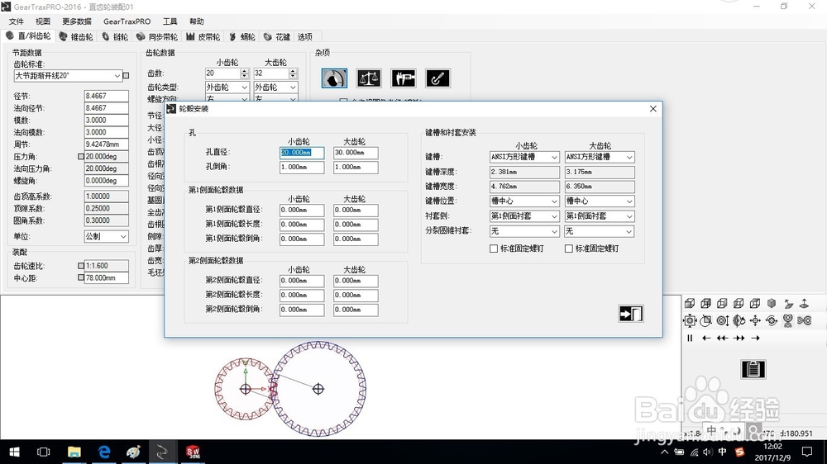Screen dimensions: 827x464
Task: Pause the gear animation
Action: tap(690, 339)
